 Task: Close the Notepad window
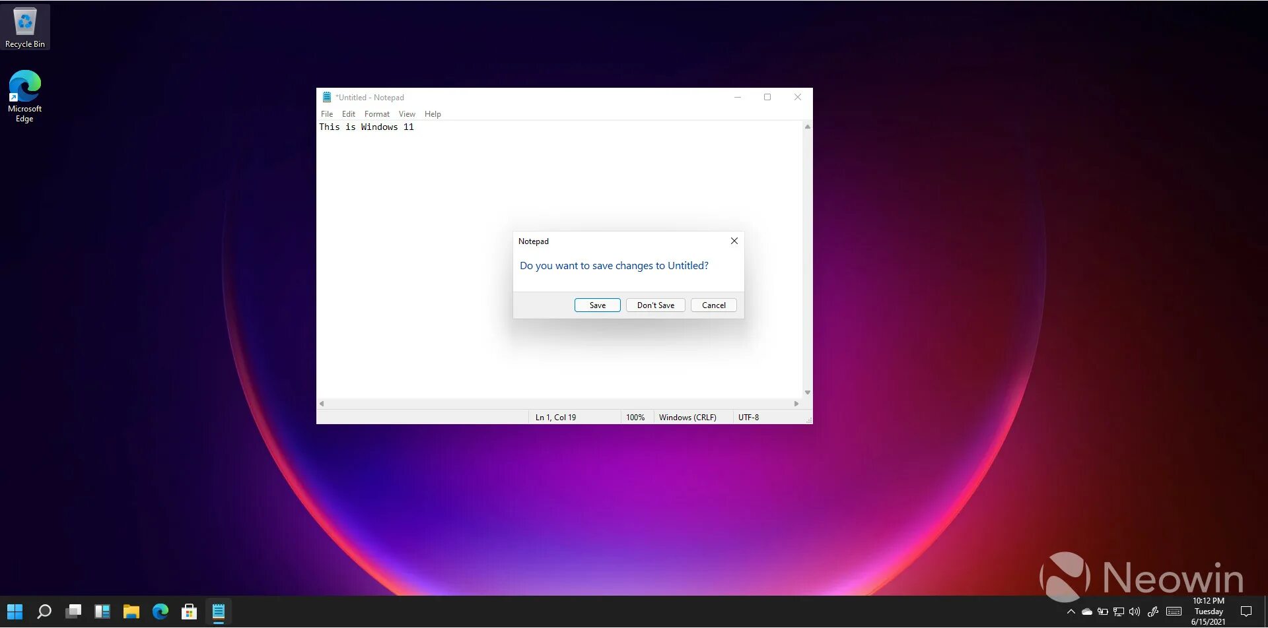[x=798, y=97]
